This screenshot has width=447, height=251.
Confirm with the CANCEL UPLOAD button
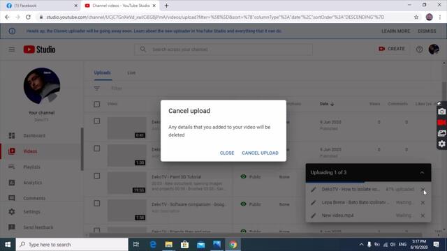pyautogui.click(x=260, y=153)
